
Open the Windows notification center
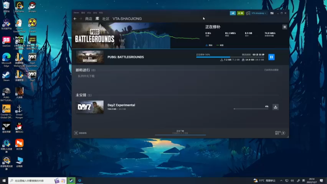[x=321, y=180]
